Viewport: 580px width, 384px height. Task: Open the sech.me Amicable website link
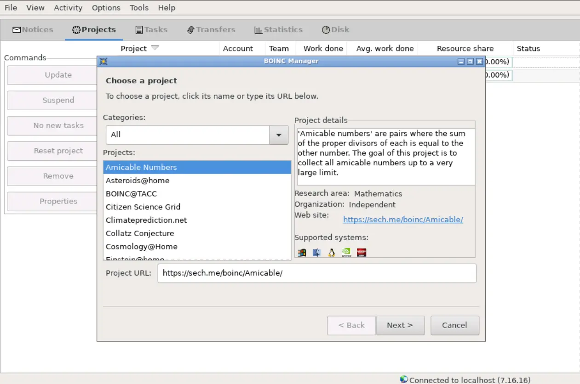click(403, 220)
